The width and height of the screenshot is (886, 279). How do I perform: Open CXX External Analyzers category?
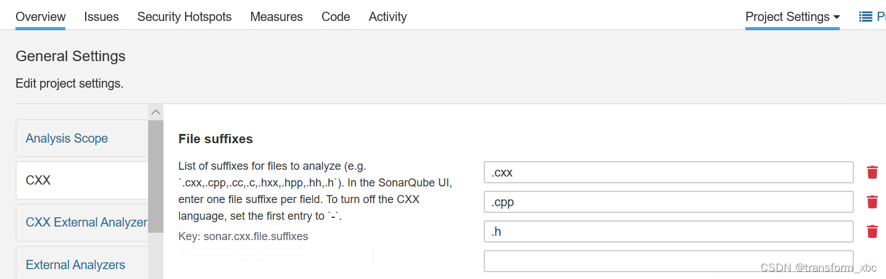[x=86, y=222]
